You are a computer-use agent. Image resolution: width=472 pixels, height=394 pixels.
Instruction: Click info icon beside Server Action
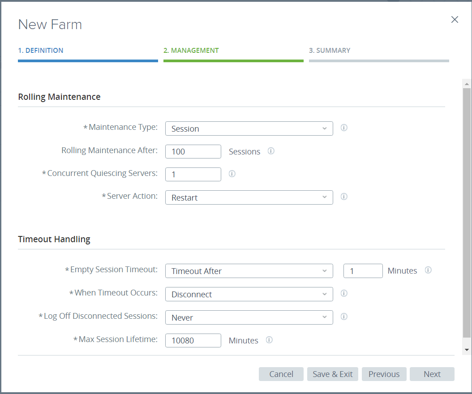[x=344, y=197]
